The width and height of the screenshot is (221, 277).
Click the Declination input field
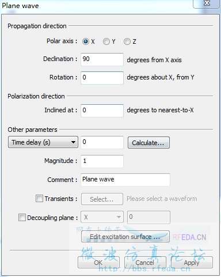click(102, 59)
